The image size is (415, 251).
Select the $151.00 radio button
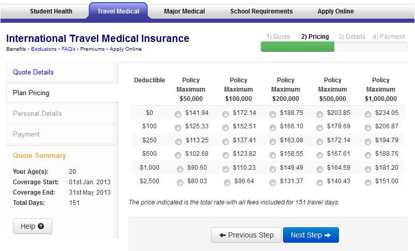coord(367,182)
